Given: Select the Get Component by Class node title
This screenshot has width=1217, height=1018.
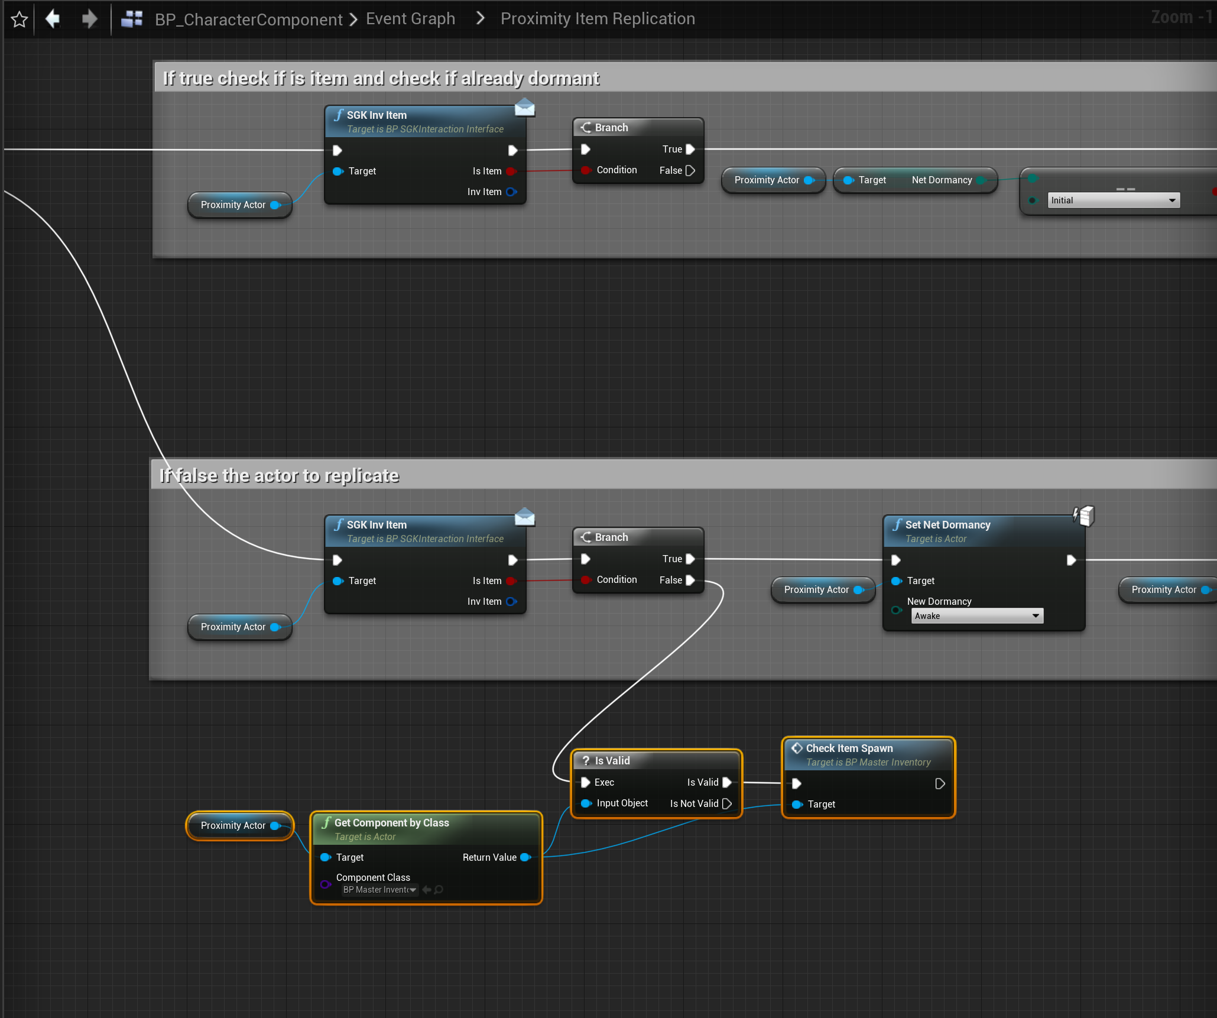Looking at the screenshot, I should (391, 822).
